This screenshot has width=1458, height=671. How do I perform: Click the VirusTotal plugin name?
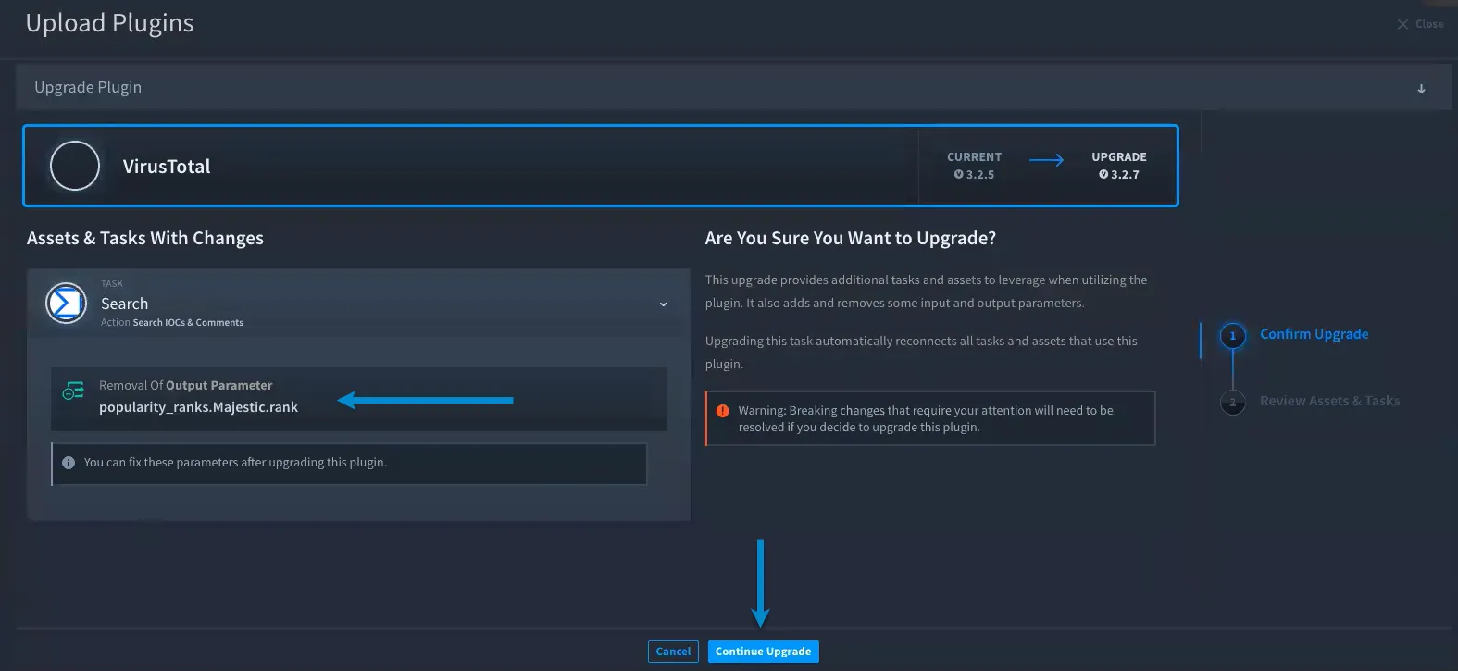tap(167, 167)
